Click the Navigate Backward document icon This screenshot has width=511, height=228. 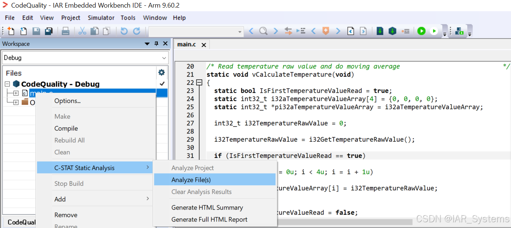pos(351,31)
